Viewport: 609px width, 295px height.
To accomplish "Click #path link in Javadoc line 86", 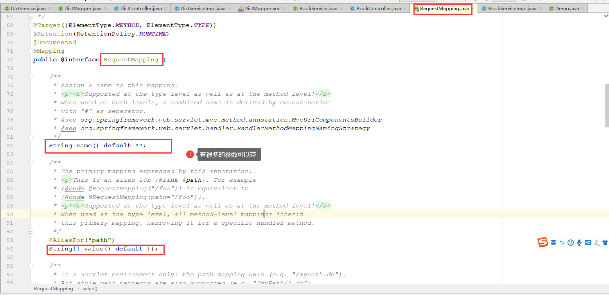I will pos(192,180).
